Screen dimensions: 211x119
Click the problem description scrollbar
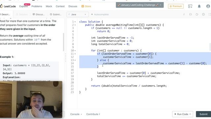point(63,42)
